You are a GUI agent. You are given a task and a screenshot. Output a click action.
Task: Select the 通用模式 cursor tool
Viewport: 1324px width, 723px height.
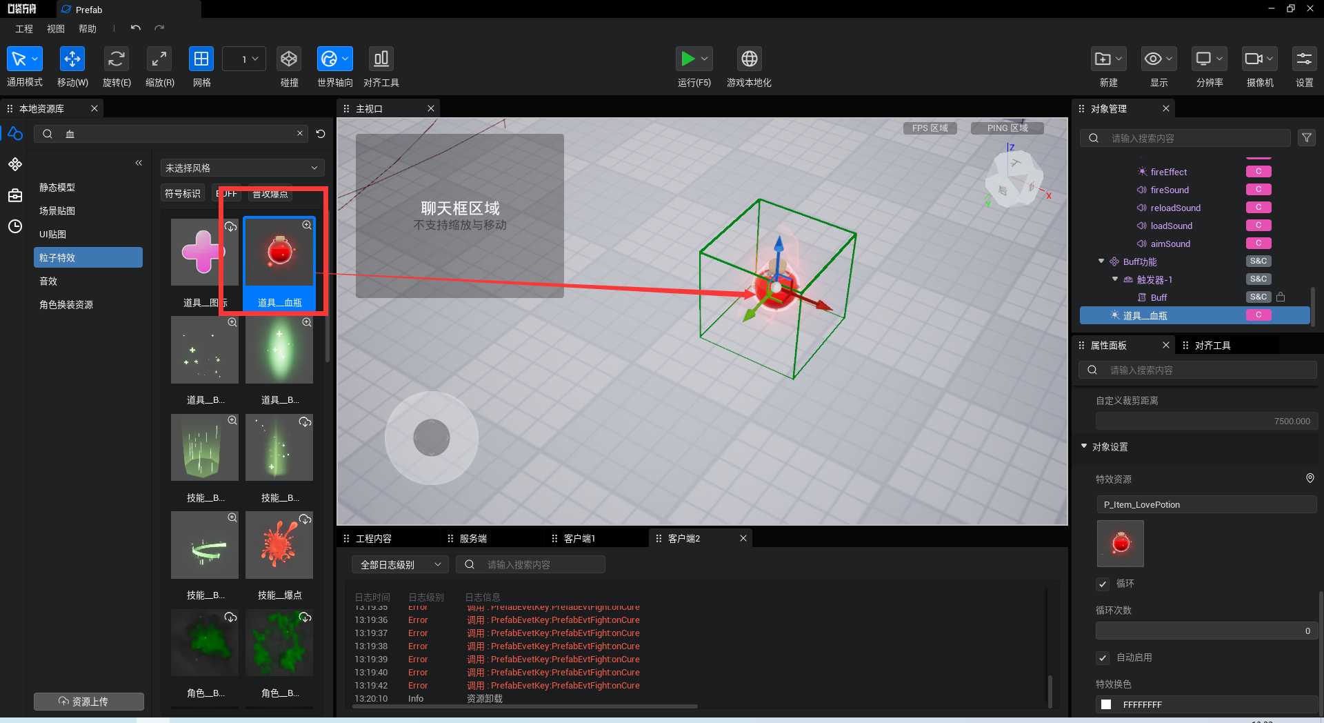[x=19, y=59]
